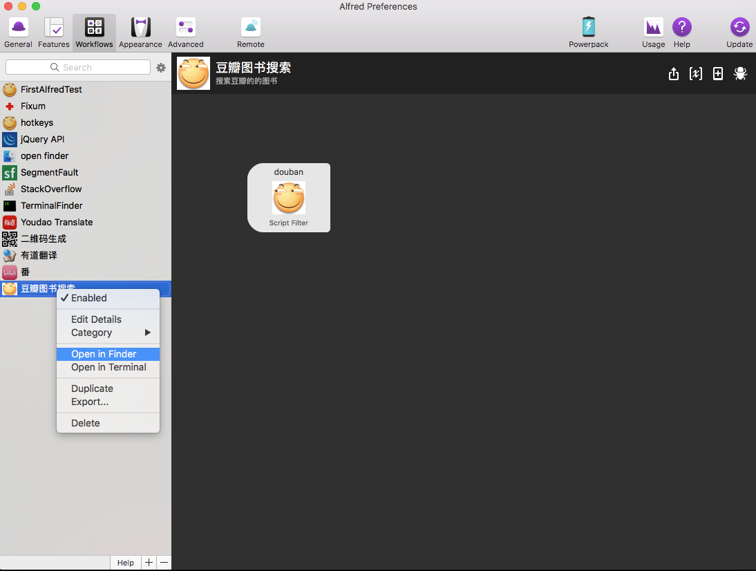Select the jQuery API workflow
756x571 pixels.
coord(86,140)
